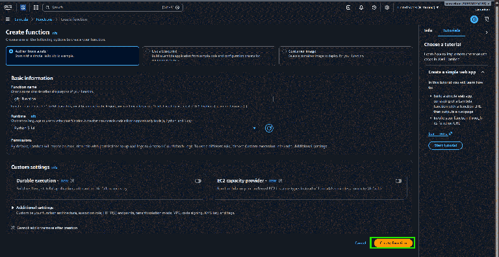The image size is (499, 257).
Task: Open the Learn more link in tutorial
Action: coord(440,134)
